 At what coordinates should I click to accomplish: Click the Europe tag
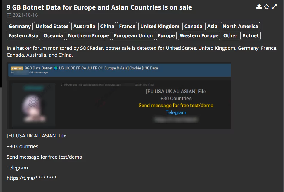click(x=166, y=36)
